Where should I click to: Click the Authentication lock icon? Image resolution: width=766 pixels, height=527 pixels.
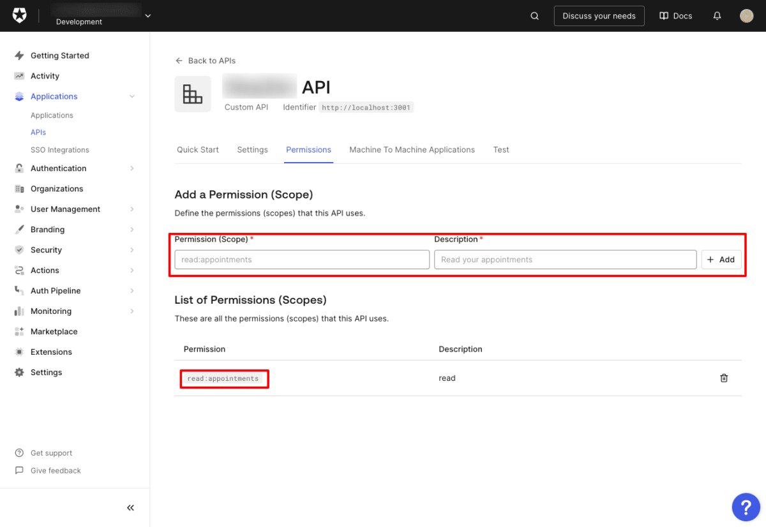tap(19, 168)
